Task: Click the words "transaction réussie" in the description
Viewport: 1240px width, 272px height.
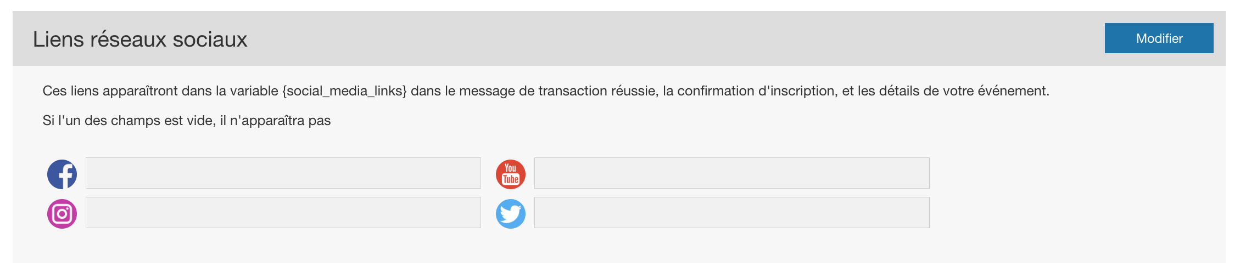Action: (x=597, y=91)
